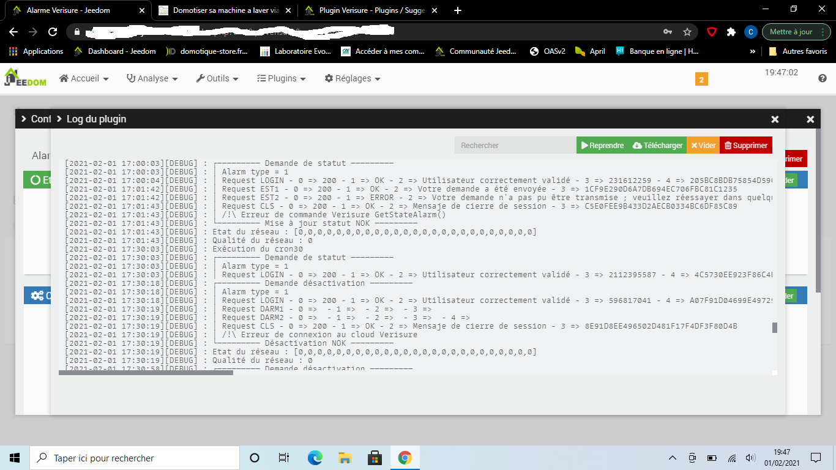Screen dimensions: 836x470
Task: Launch Microsoft Edge from the taskbar
Action: click(x=315, y=458)
